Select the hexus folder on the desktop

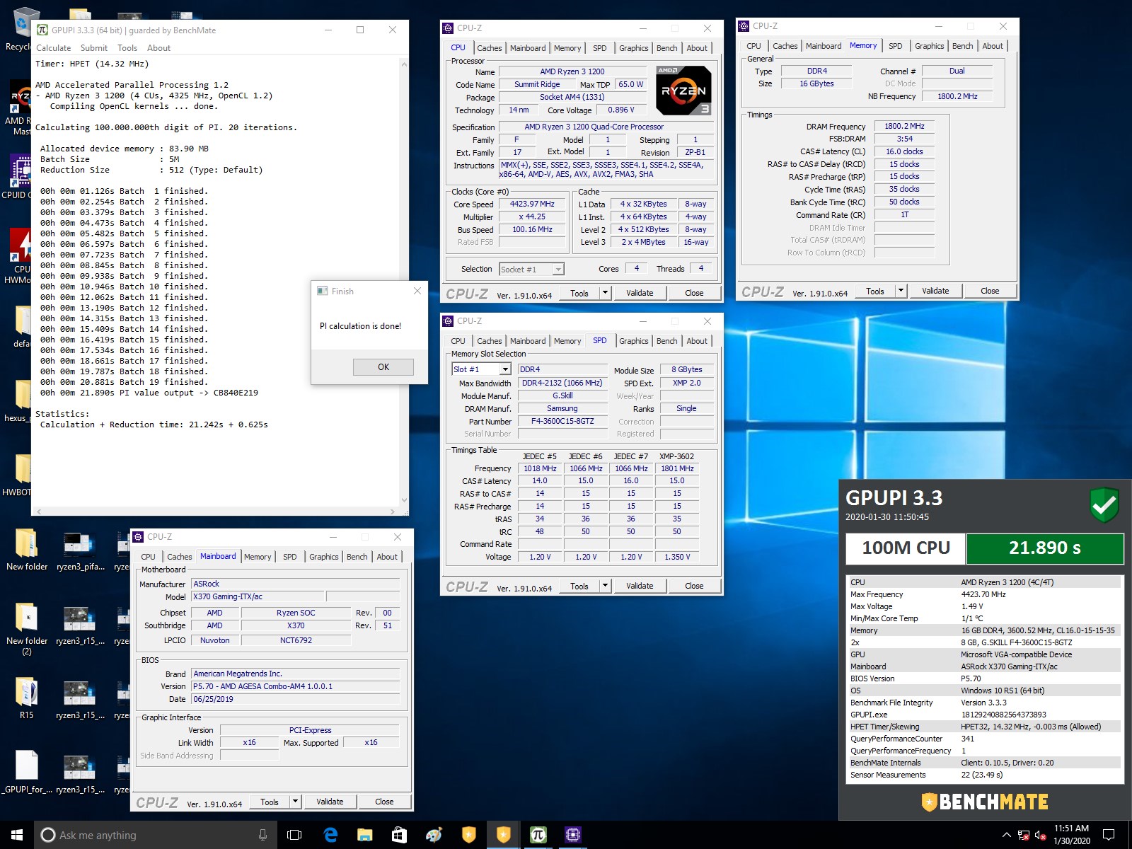pyautogui.click(x=18, y=401)
